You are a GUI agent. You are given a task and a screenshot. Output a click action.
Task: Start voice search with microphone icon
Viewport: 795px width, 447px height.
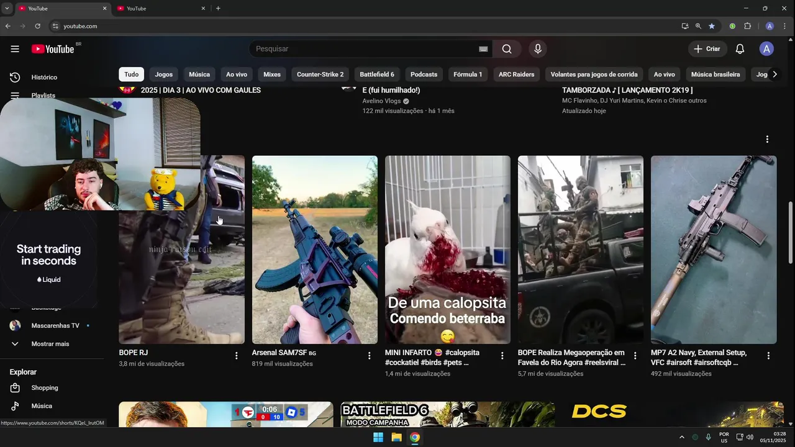pos(538,49)
